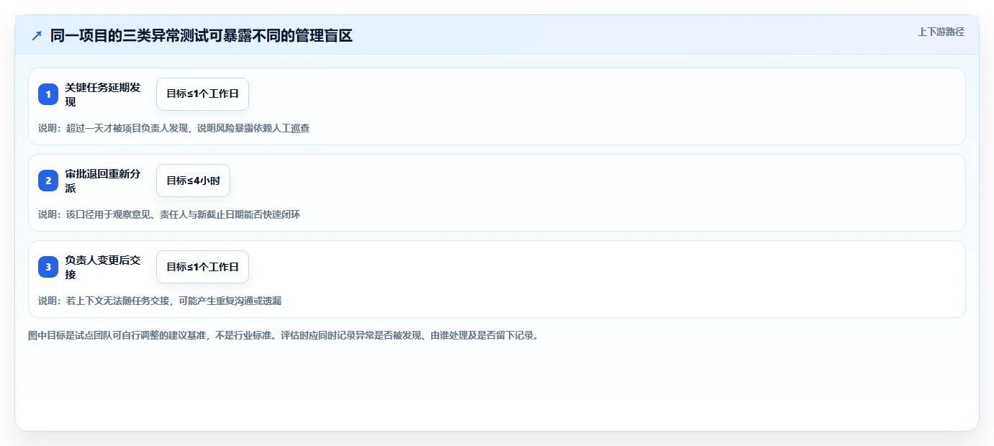Select the 关键任务延期发现 heading
This screenshot has width=994, height=446.
104,94
